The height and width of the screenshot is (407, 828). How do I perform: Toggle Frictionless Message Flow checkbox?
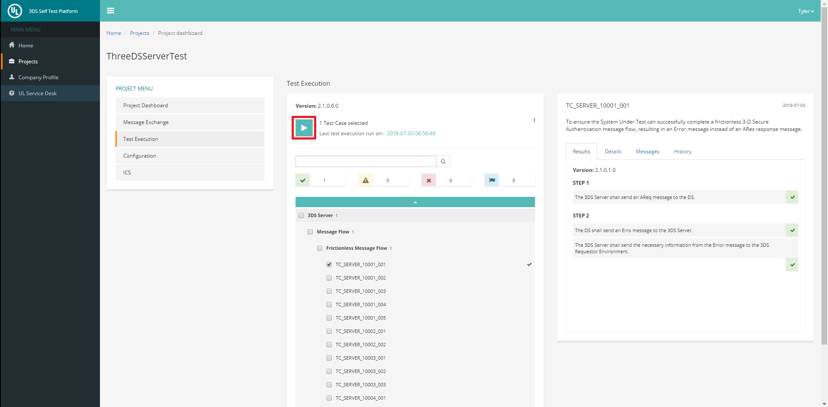click(x=320, y=248)
